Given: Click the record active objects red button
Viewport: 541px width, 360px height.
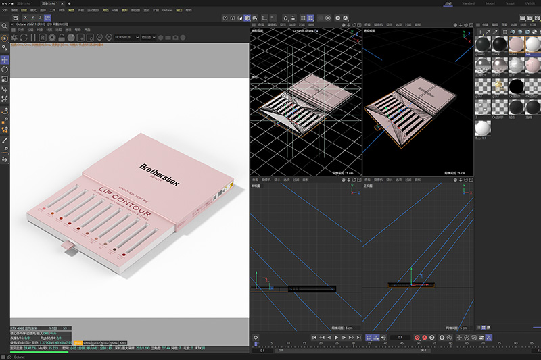Looking at the screenshot, I should pos(417,338).
